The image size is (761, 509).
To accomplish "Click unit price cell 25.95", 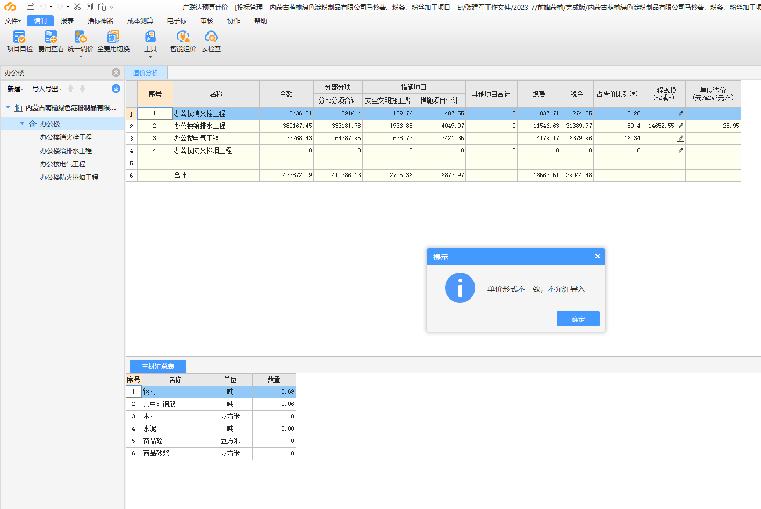I will (713, 126).
